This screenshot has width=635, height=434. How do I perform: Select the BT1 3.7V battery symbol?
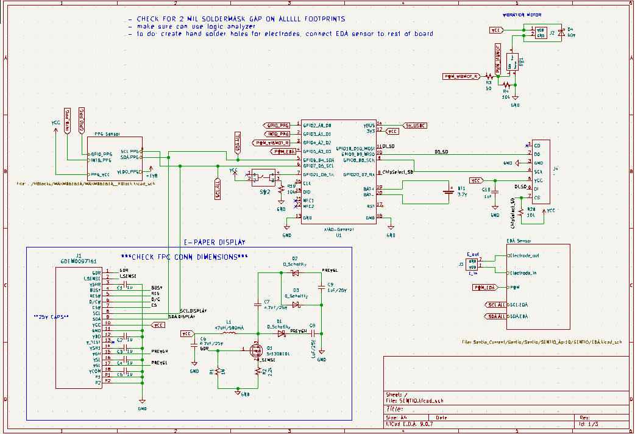point(449,191)
